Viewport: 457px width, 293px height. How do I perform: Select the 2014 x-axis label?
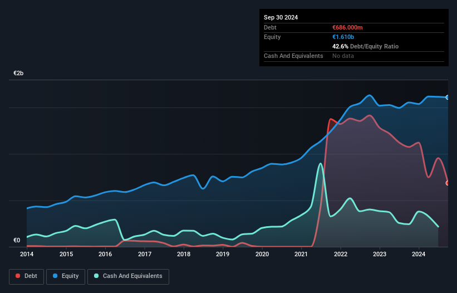coord(27,254)
